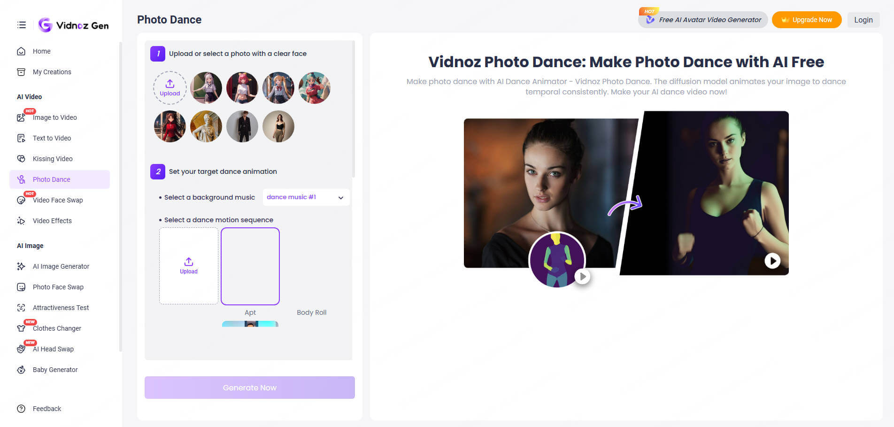Select blonde sailor-uniform anime sample photo
This screenshot has width=894, height=427.
pyautogui.click(x=278, y=88)
